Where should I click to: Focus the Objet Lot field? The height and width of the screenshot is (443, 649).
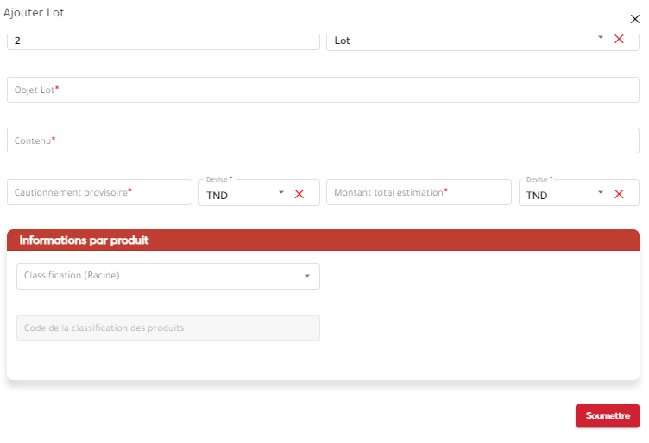[x=323, y=90]
